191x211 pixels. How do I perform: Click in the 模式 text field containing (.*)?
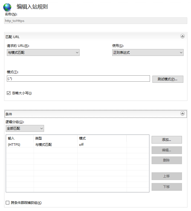78,79
